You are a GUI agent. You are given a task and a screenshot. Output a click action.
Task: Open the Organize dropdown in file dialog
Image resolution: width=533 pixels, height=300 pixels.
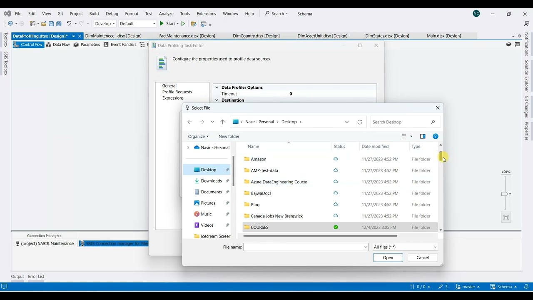198,136
